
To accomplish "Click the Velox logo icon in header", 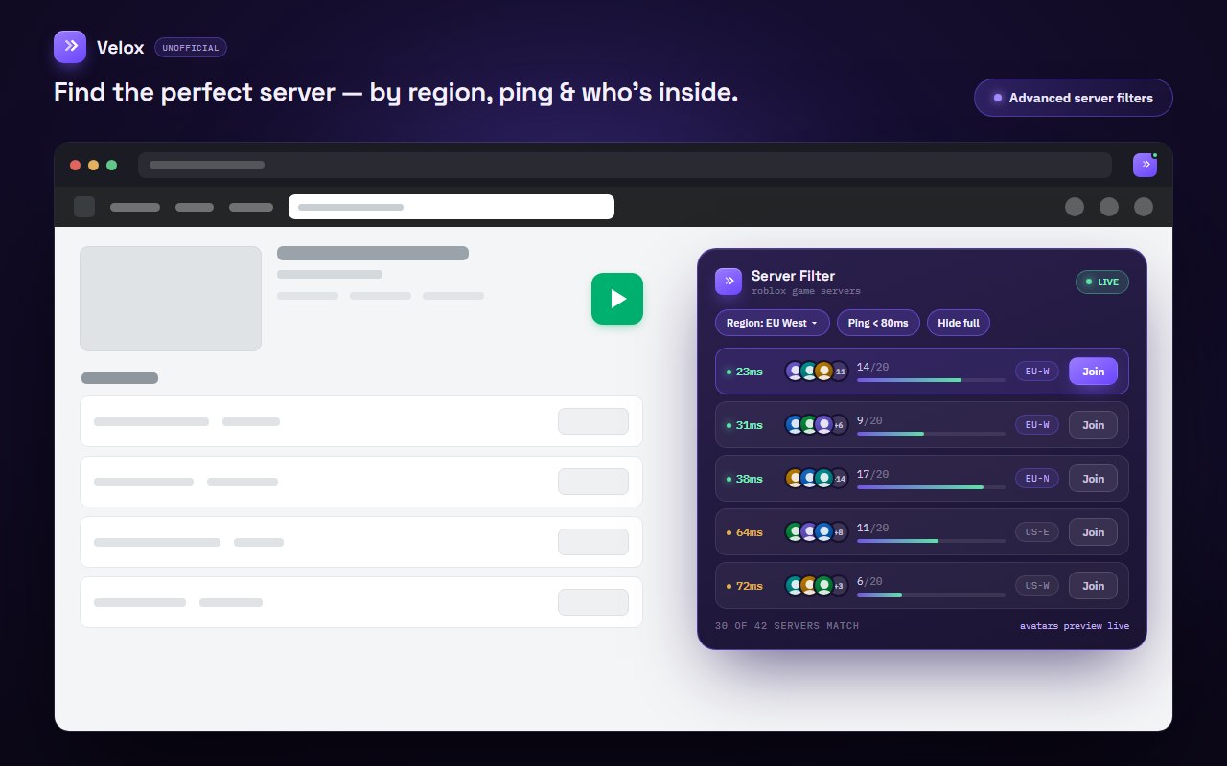I will (70, 47).
